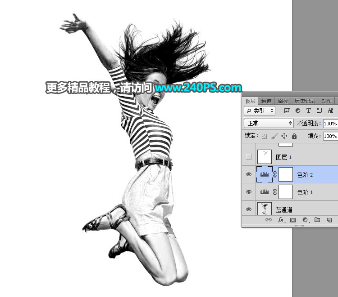
Task: Filter layers by pixel image icon
Action: (287, 111)
